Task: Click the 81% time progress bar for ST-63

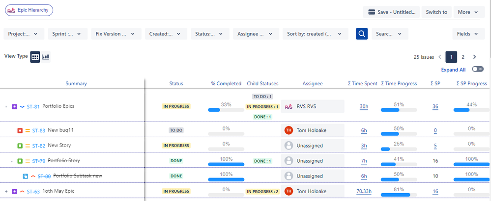Action: pyautogui.click(x=399, y=195)
